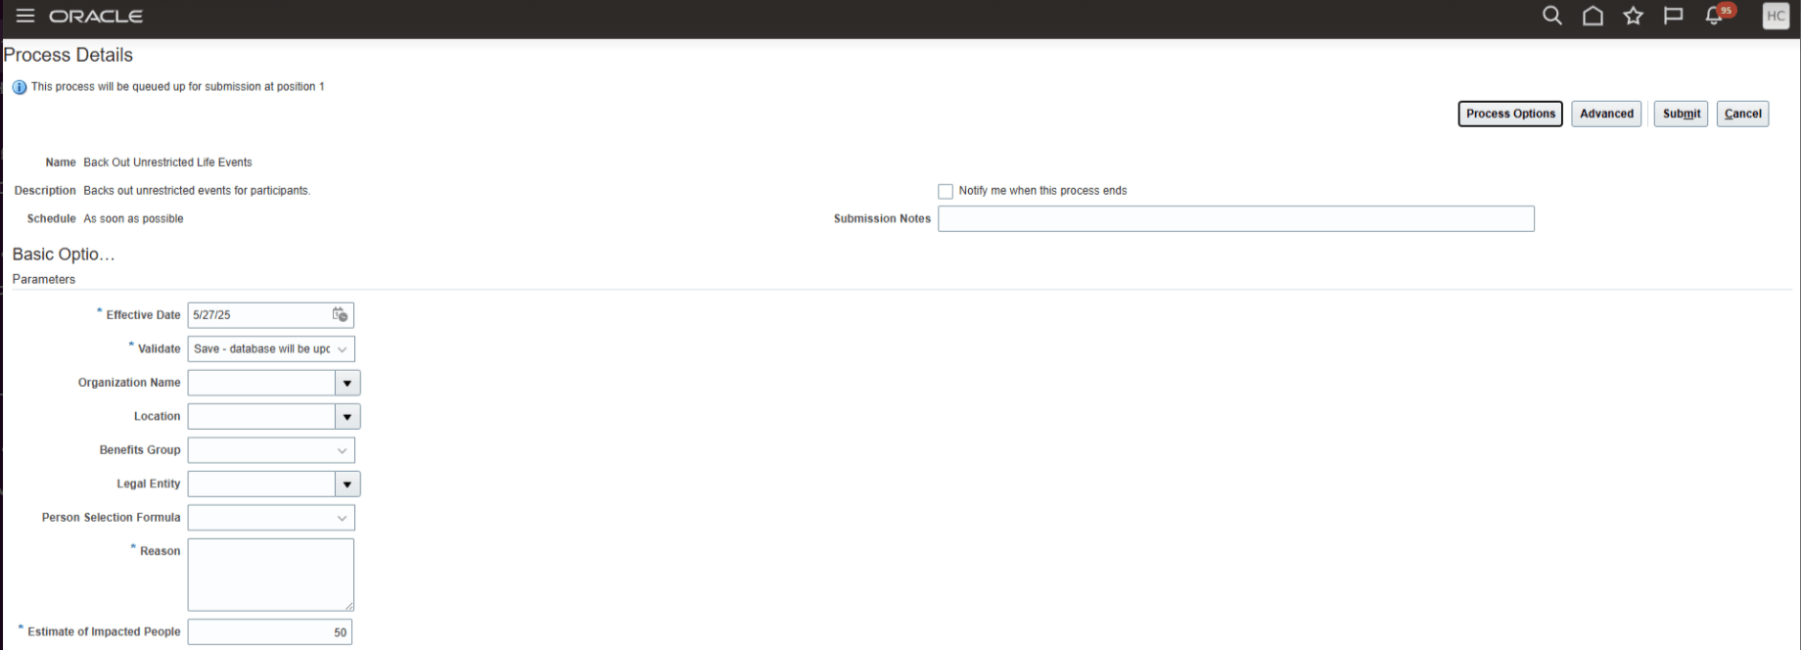
Task: Open the Effective Date calendar picker
Action: click(340, 314)
